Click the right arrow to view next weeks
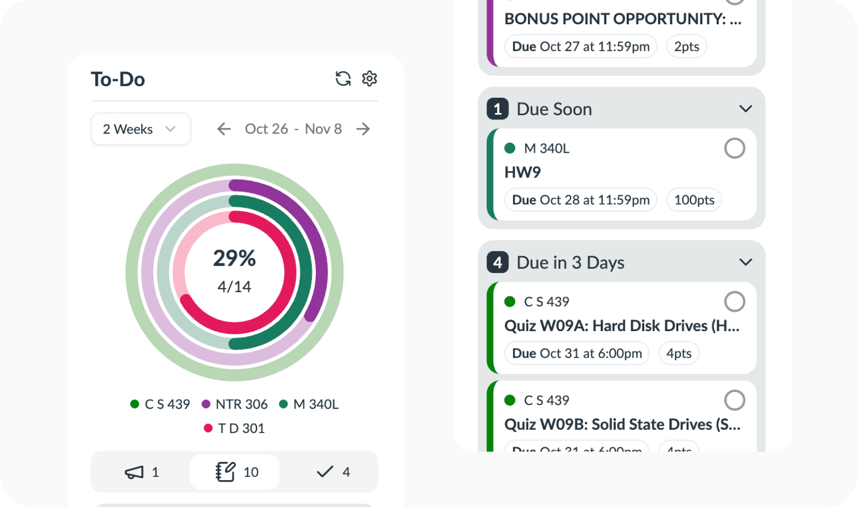This screenshot has height=507, width=858. pos(363,129)
